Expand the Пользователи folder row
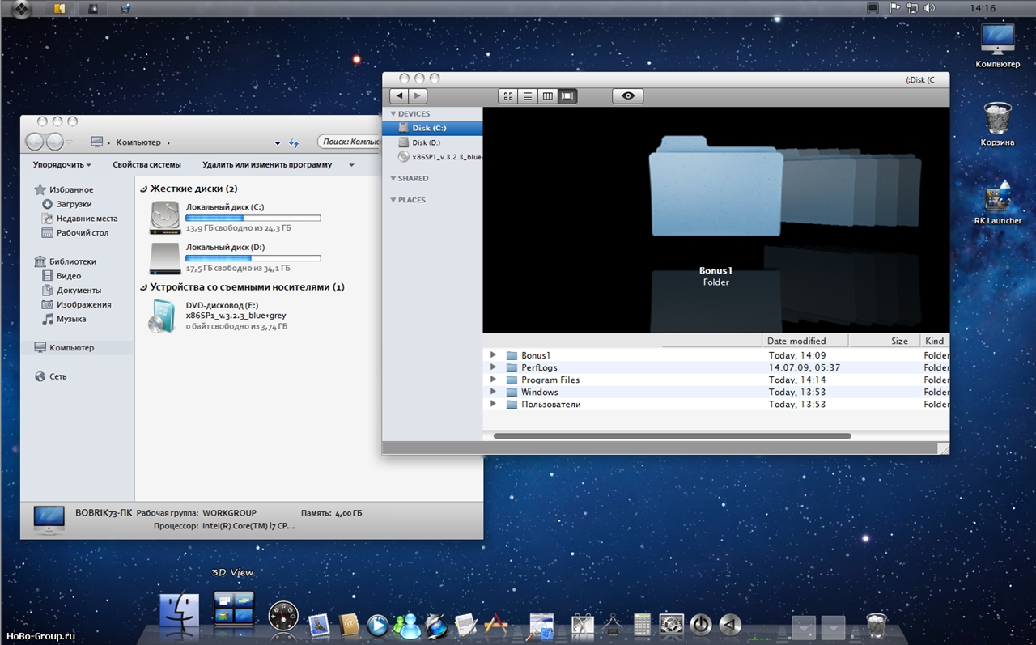The height and width of the screenshot is (645, 1036). click(x=493, y=403)
